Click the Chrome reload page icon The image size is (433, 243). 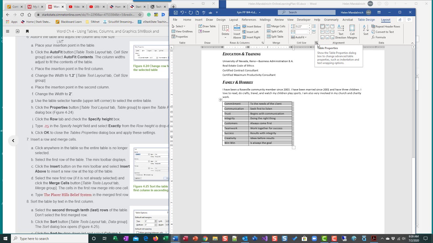[22, 15]
